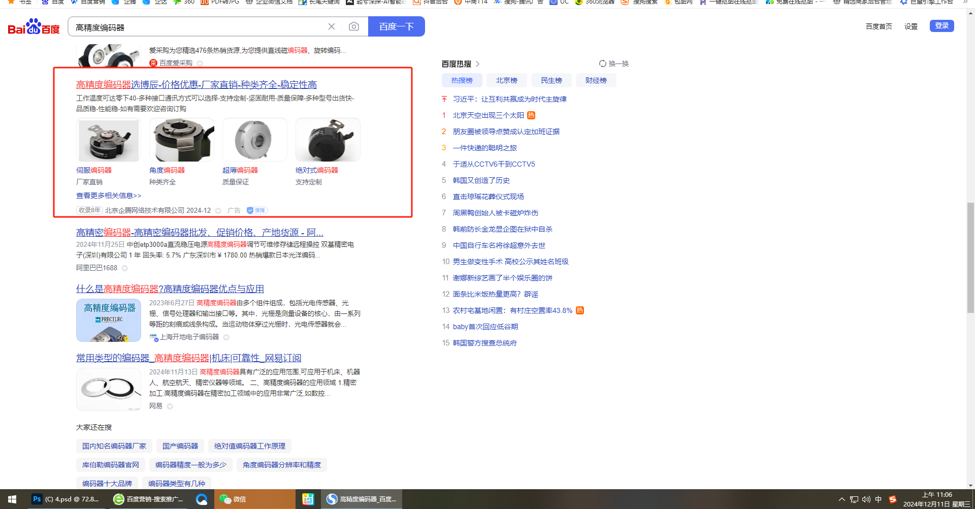Screen dimensions: 975x509
Task: Click the Baidu logo
Action: (34, 27)
